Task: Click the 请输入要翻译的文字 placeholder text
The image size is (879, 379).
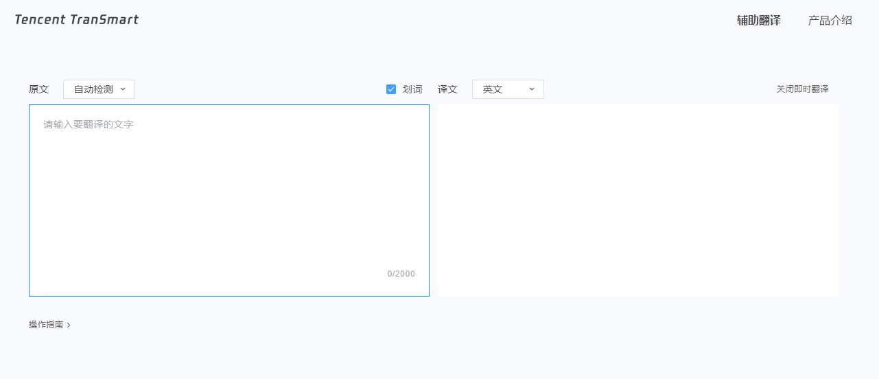Action: pyautogui.click(x=89, y=124)
